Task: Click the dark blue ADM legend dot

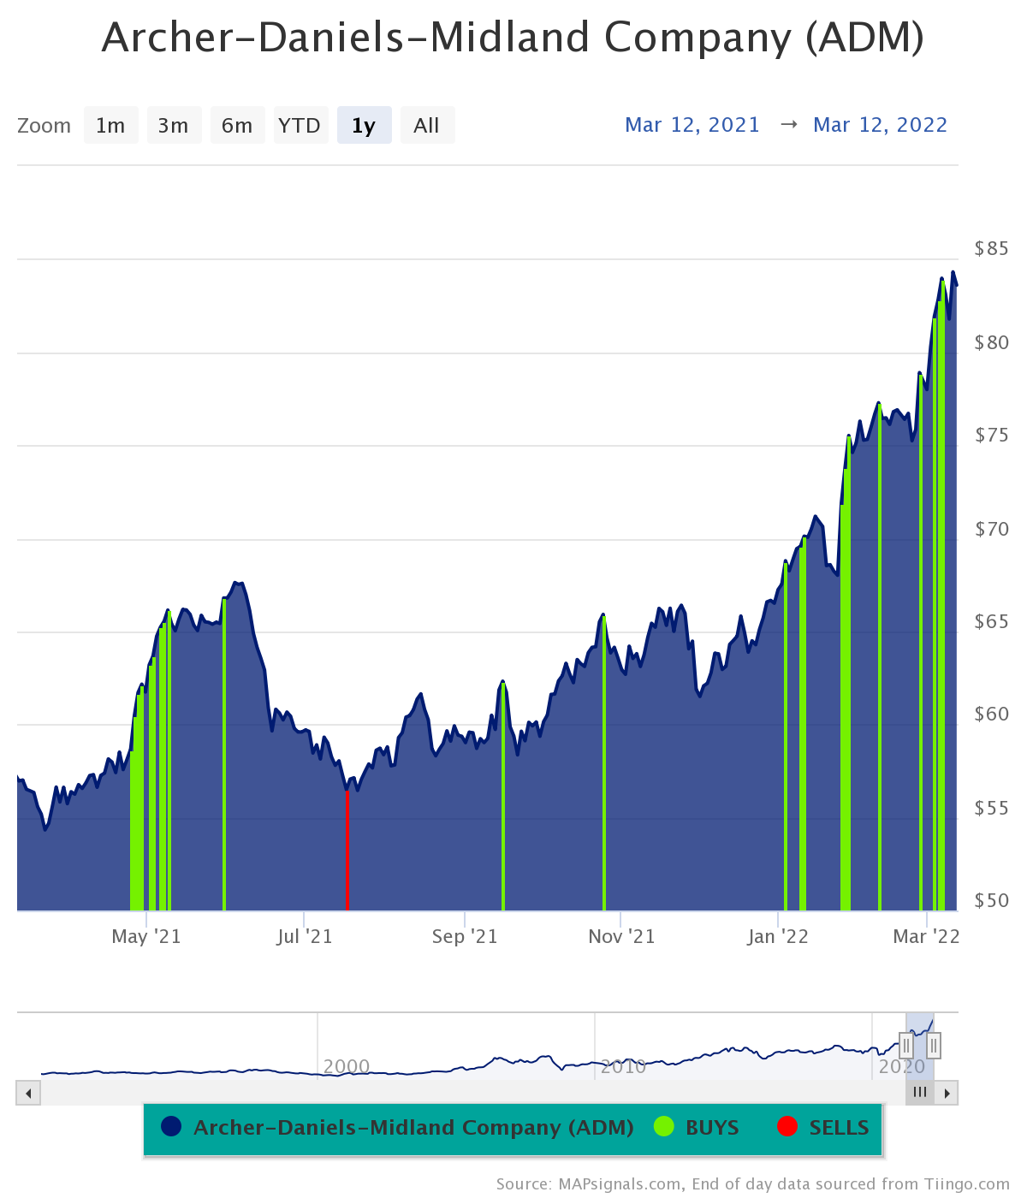Action: 171,1127
